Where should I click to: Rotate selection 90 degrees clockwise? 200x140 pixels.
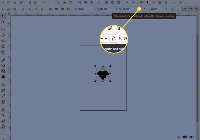tap(30, 9)
